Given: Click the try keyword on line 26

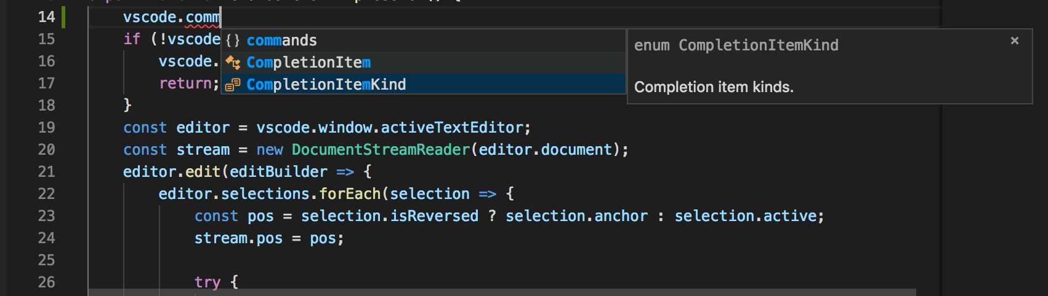Looking at the screenshot, I should click(208, 282).
